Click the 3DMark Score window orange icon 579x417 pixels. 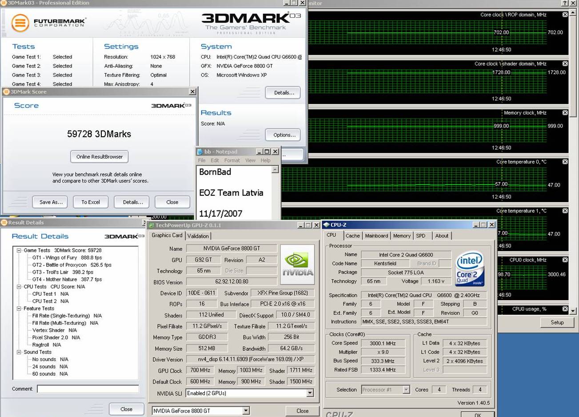[6, 92]
